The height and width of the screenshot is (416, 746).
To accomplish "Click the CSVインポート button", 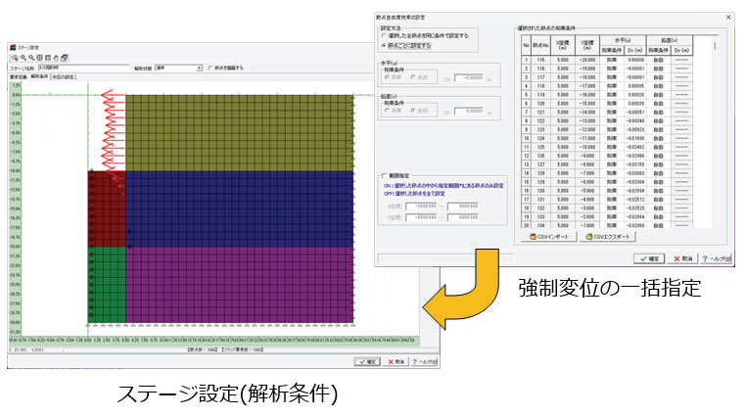I will 548,236.
